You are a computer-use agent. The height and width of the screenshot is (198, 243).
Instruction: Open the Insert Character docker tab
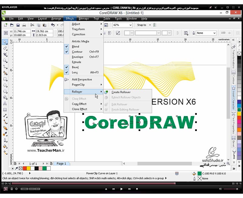(234, 98)
